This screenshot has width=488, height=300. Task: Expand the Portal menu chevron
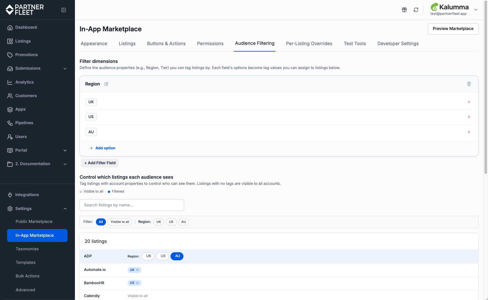point(65,150)
